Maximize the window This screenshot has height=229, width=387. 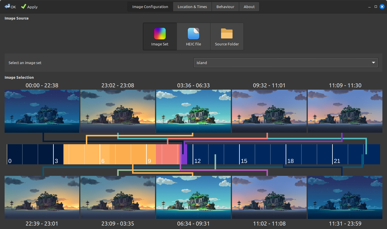click(x=376, y=7)
